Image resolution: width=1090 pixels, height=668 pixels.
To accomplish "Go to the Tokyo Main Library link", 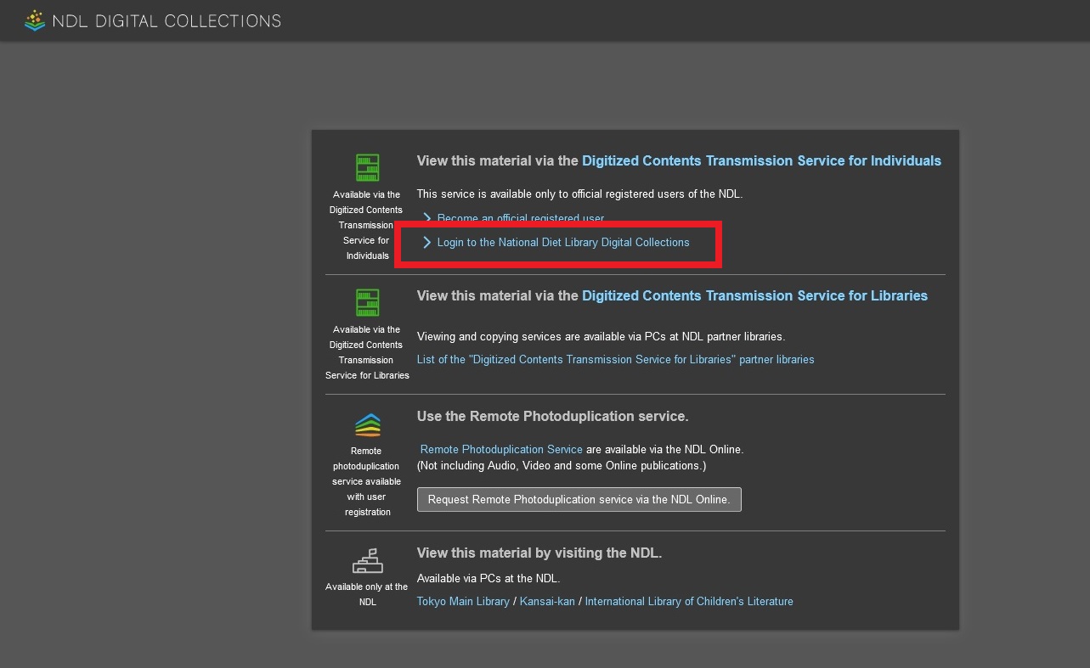I will click(x=463, y=601).
